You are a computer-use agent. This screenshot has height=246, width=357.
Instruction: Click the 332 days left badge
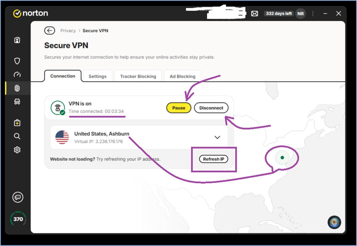[x=279, y=14]
